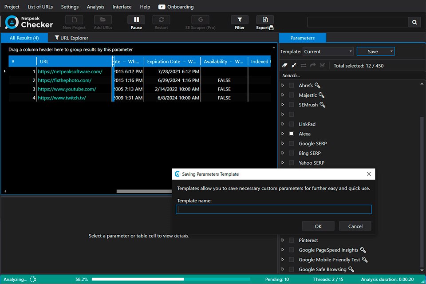426x284 pixels.
Task: Click the results table horizontal scrollbar
Action: [x=144, y=191]
